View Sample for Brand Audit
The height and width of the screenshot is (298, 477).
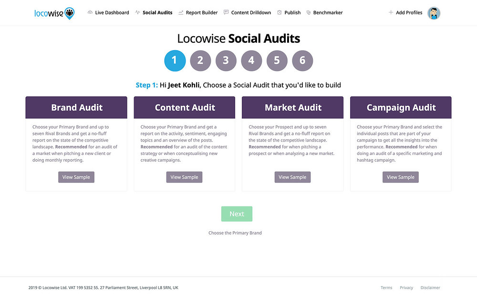tap(76, 177)
